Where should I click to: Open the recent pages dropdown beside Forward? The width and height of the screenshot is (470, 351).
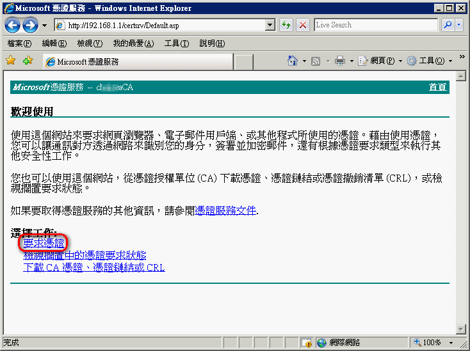coord(44,26)
